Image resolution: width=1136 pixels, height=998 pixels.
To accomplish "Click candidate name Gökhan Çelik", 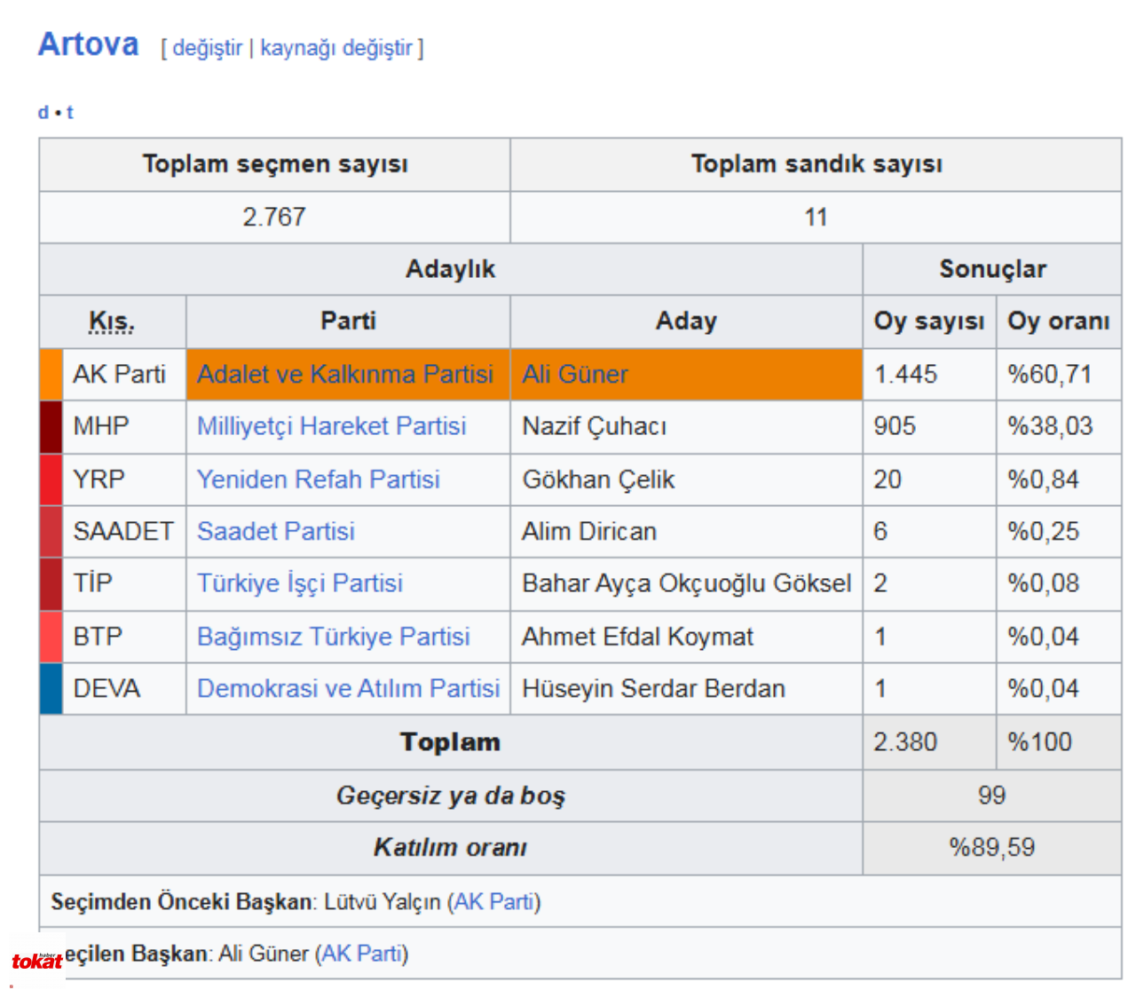I will 598,479.
